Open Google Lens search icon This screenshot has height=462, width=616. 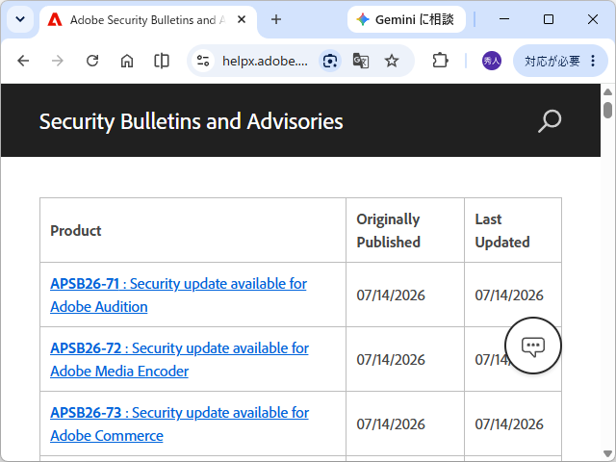(x=330, y=61)
